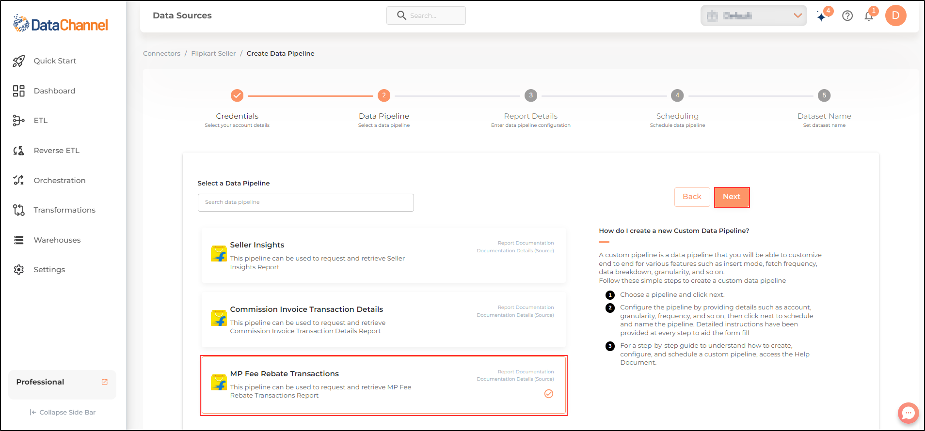Click step 4 Scheduling circle
Viewport: 925px width, 431px height.
click(677, 95)
